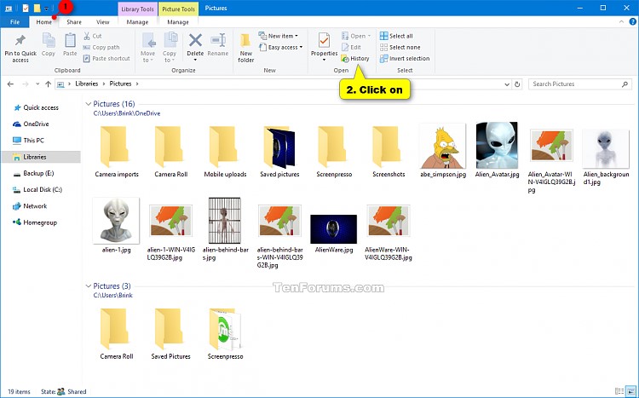This screenshot has height=398, width=639.
Task: Open the File menu
Action: pos(14,22)
